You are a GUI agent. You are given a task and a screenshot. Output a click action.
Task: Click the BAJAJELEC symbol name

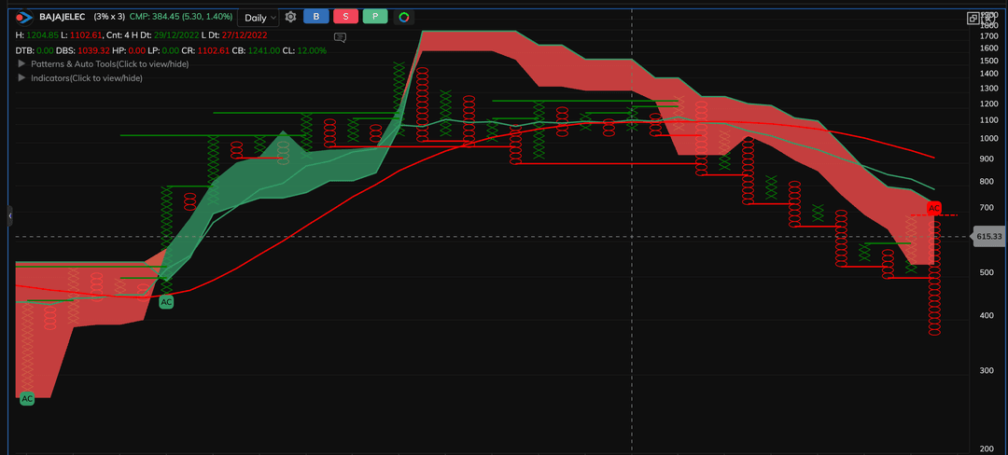point(63,17)
